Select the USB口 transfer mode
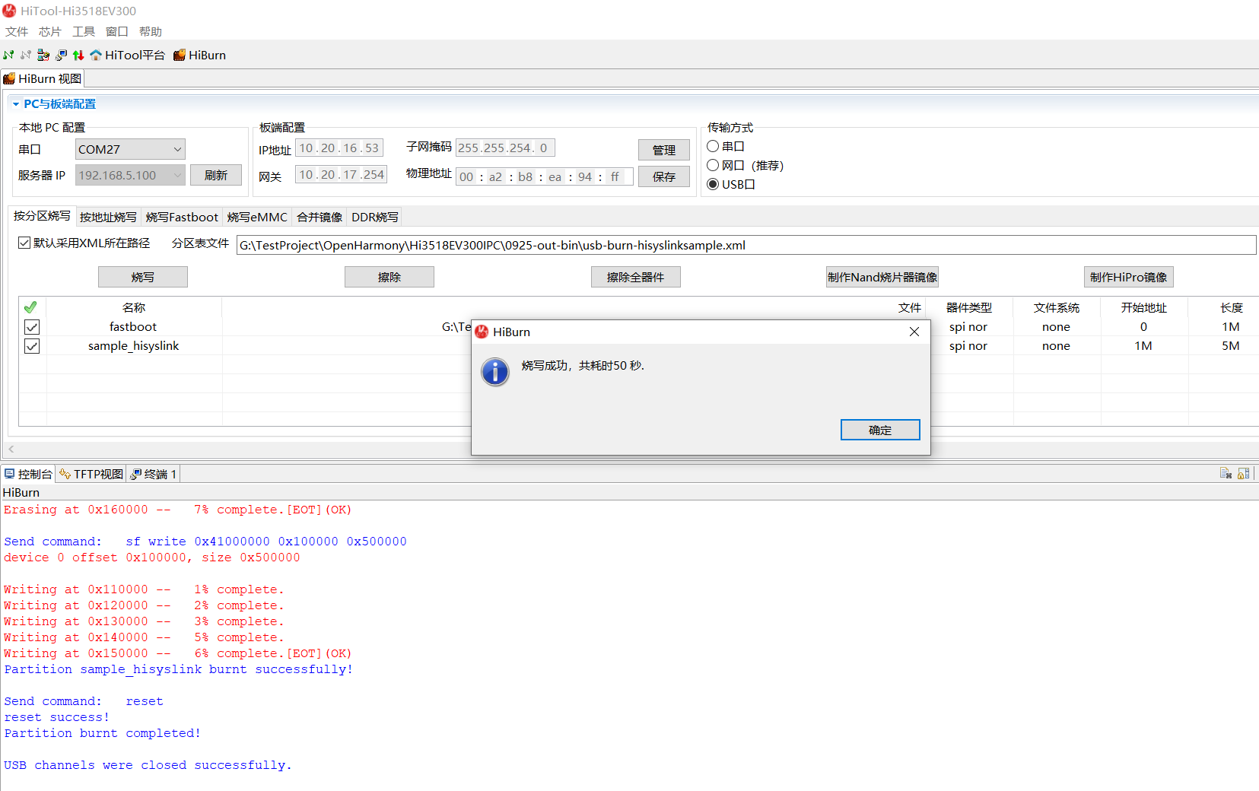 point(713,184)
